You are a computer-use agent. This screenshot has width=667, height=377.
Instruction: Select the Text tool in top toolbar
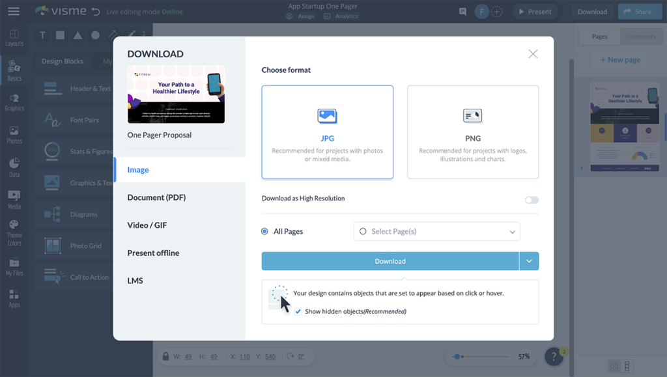pyautogui.click(x=42, y=35)
